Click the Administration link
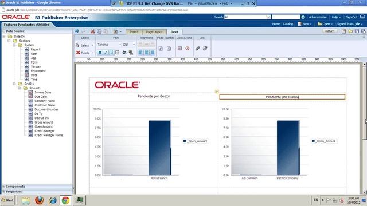The height and width of the screenshot is (206, 367). coord(318,17)
